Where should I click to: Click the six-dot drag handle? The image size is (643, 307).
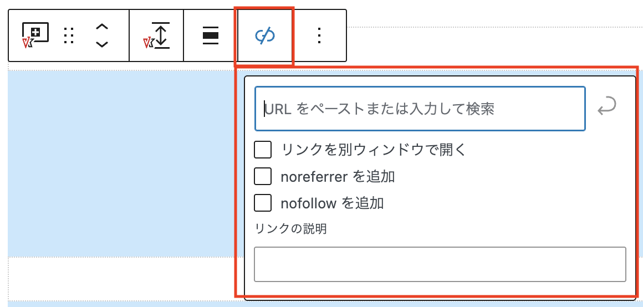(x=69, y=35)
